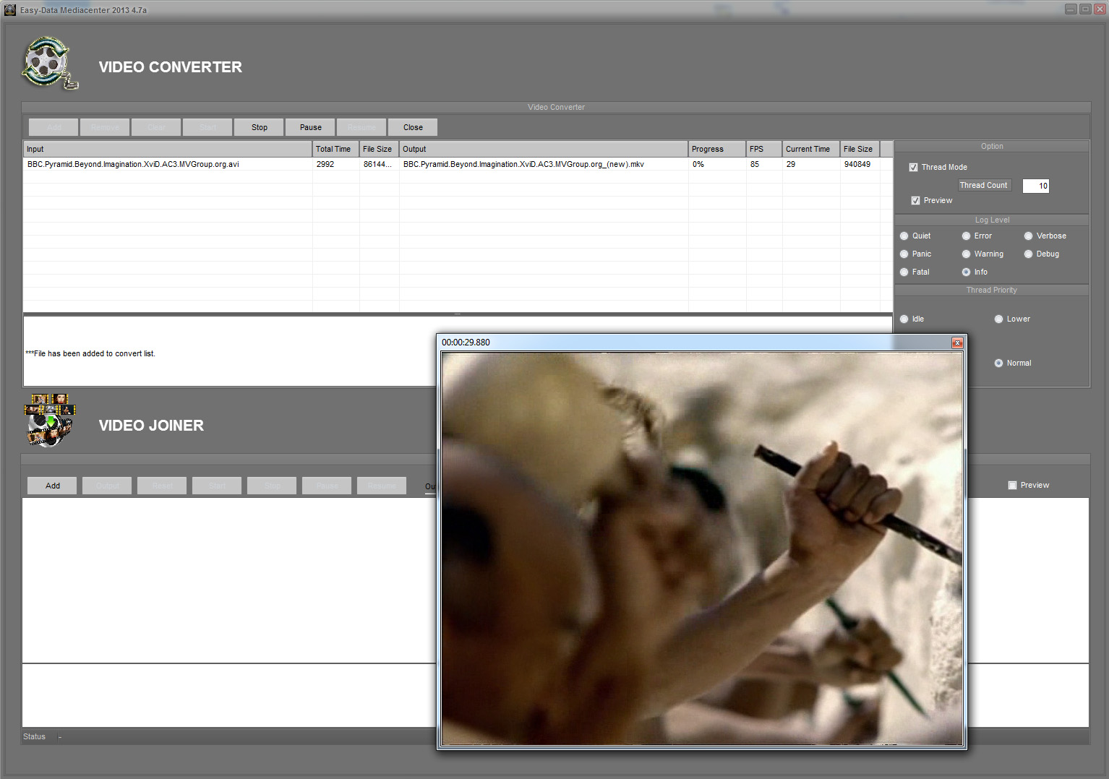Image resolution: width=1109 pixels, height=779 pixels.
Task: Click the disabled Start button in Video Converter
Action: (207, 127)
